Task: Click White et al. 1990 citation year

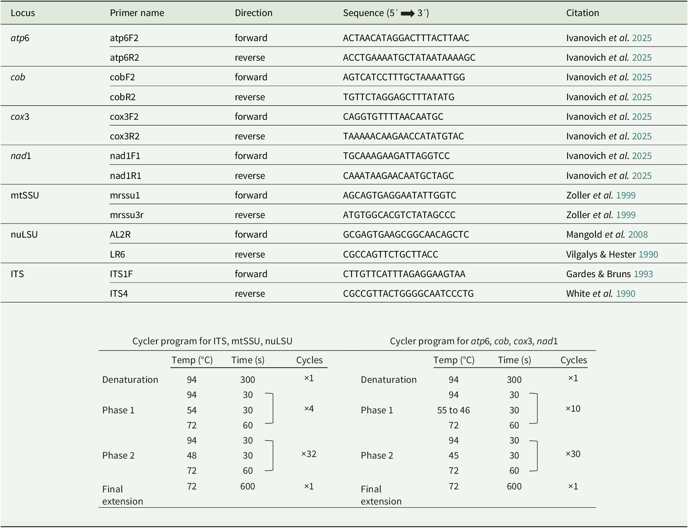Action: tap(625, 294)
